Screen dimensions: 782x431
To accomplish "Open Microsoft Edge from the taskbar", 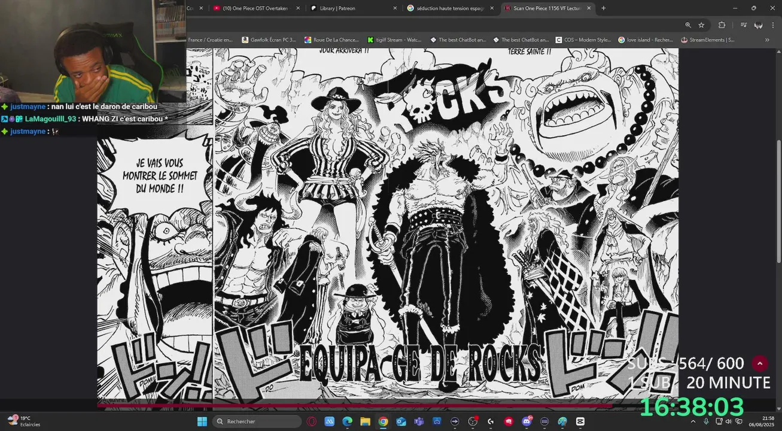I will pyautogui.click(x=347, y=421).
